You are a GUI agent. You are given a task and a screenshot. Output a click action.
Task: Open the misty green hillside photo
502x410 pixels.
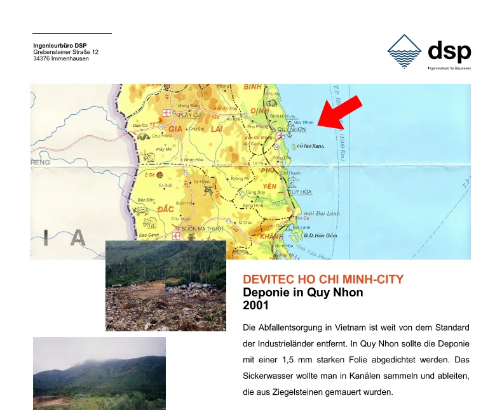[x=99, y=373]
